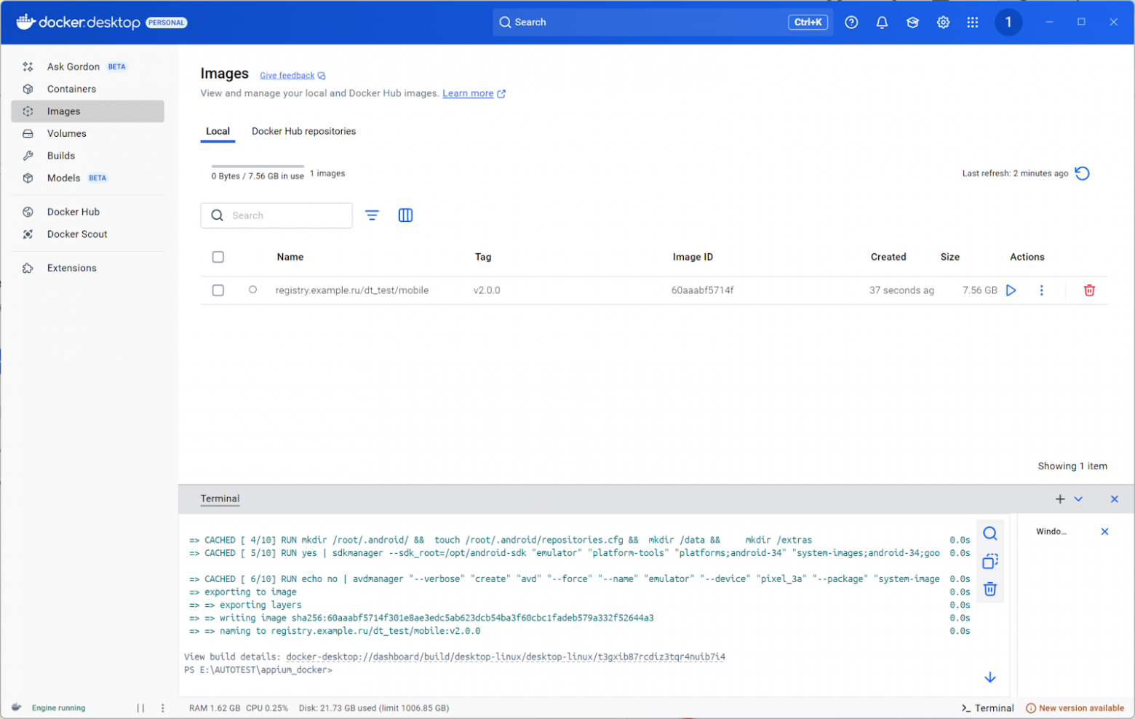Screen dimensions: 1135x719
Task: Click the Engine running whale icon
Action: click(17, 707)
